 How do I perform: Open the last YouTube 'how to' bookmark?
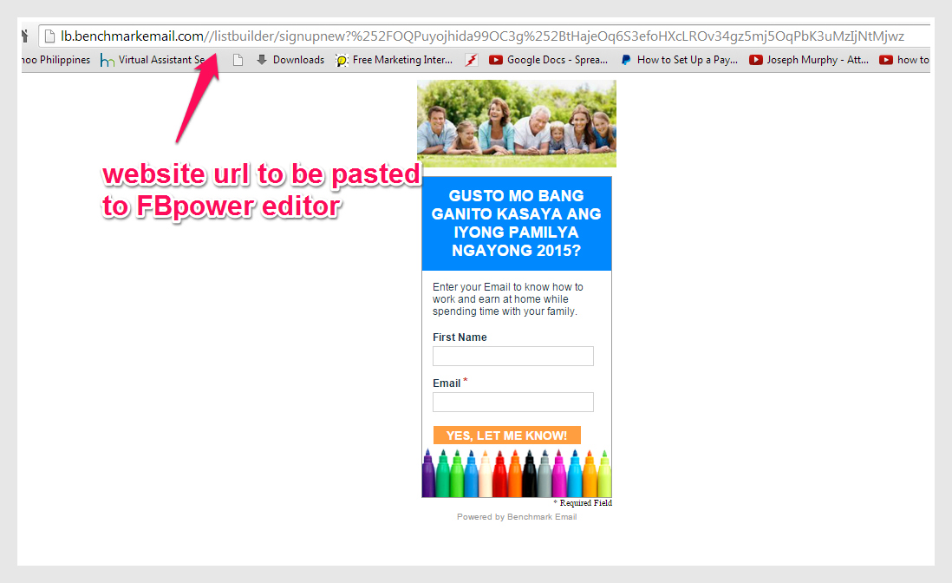click(904, 60)
